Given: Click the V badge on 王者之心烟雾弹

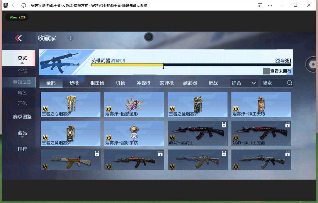Looking at the screenshot, I should tap(45, 109).
